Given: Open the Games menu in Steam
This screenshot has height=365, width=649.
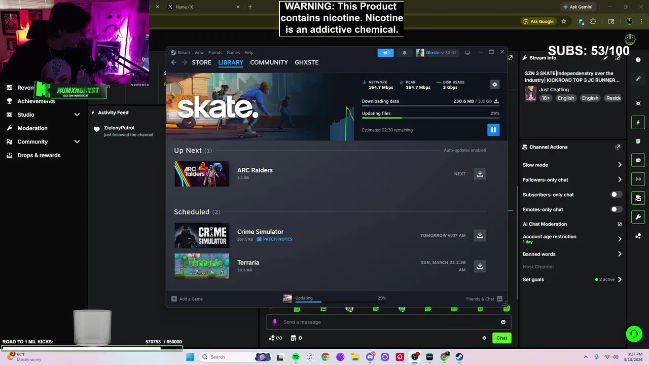Looking at the screenshot, I should tap(233, 53).
